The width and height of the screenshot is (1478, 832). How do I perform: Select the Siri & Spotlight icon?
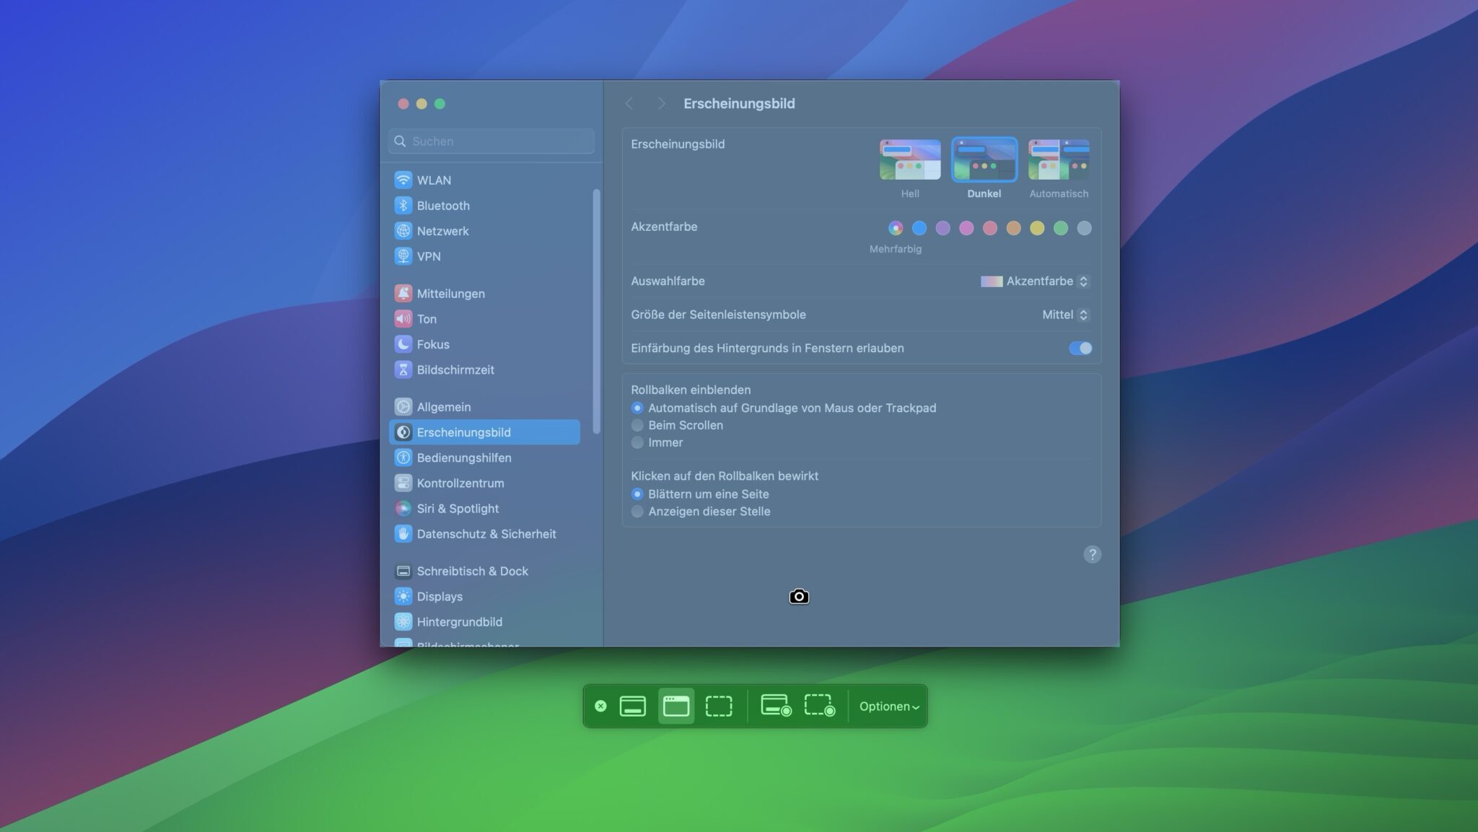tap(403, 509)
